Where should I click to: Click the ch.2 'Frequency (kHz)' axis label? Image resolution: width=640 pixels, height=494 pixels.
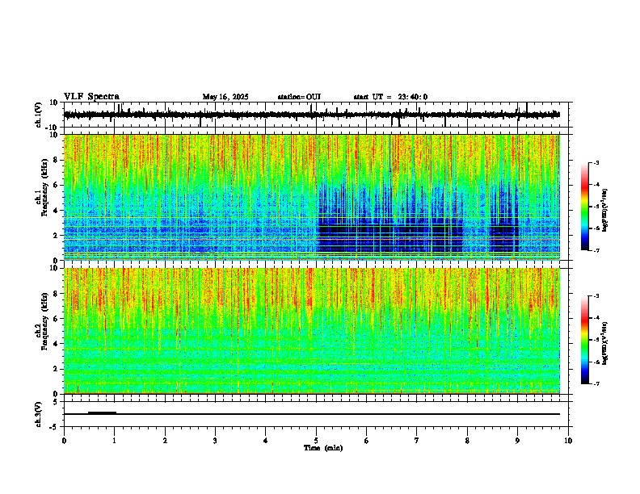tap(44, 321)
